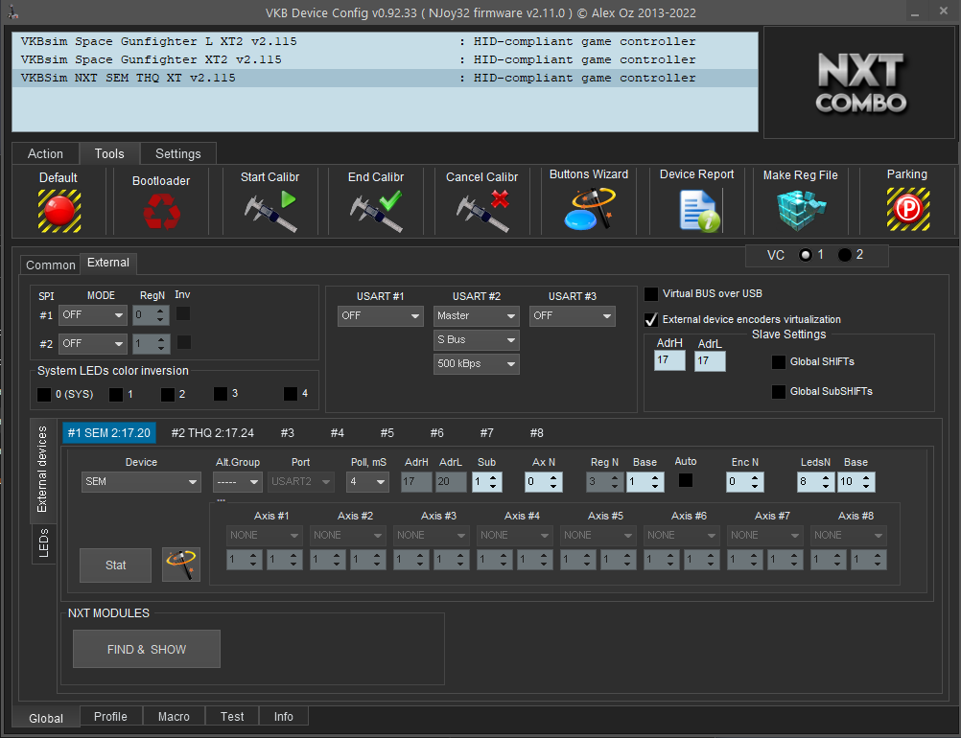Open the Alt.Group dropdown
Viewport: 961px width, 738px height.
point(238,482)
